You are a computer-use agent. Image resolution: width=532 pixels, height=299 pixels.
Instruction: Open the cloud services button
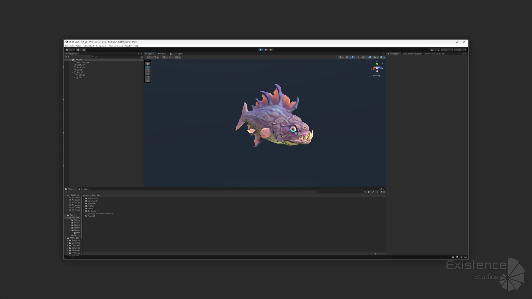78,50
